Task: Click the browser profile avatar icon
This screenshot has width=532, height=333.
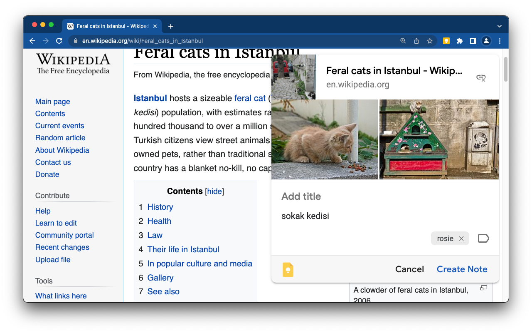Action: tap(486, 41)
